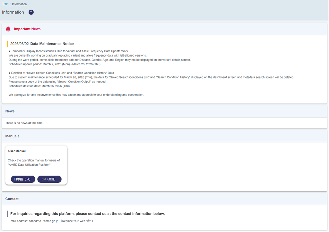
Task: Click the help question mark icon
Action: (31, 12)
